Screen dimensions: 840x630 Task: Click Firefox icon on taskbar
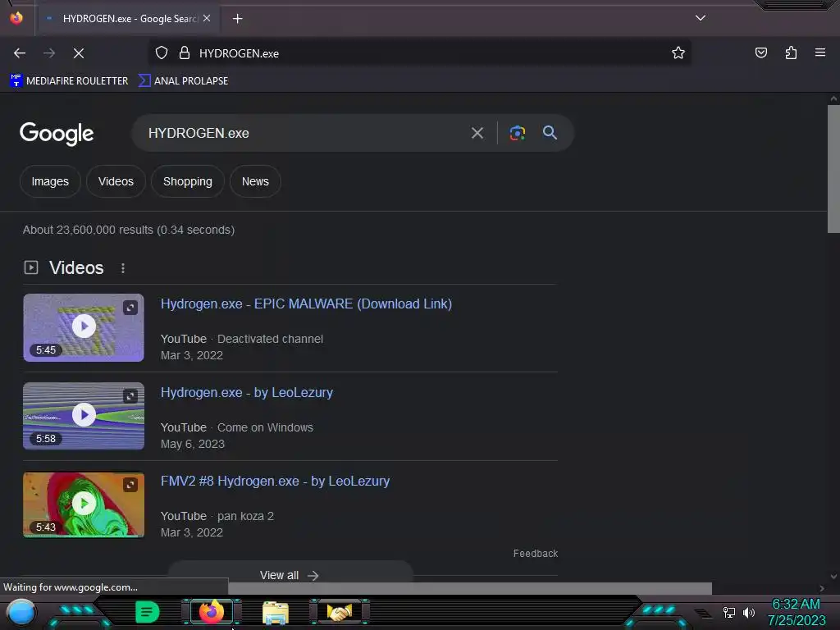tap(211, 611)
